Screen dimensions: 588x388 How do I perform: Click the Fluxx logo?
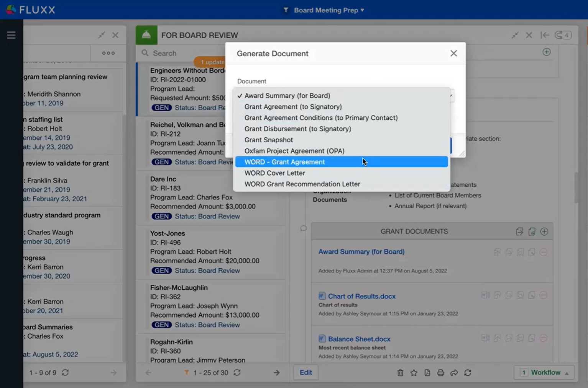pos(31,10)
